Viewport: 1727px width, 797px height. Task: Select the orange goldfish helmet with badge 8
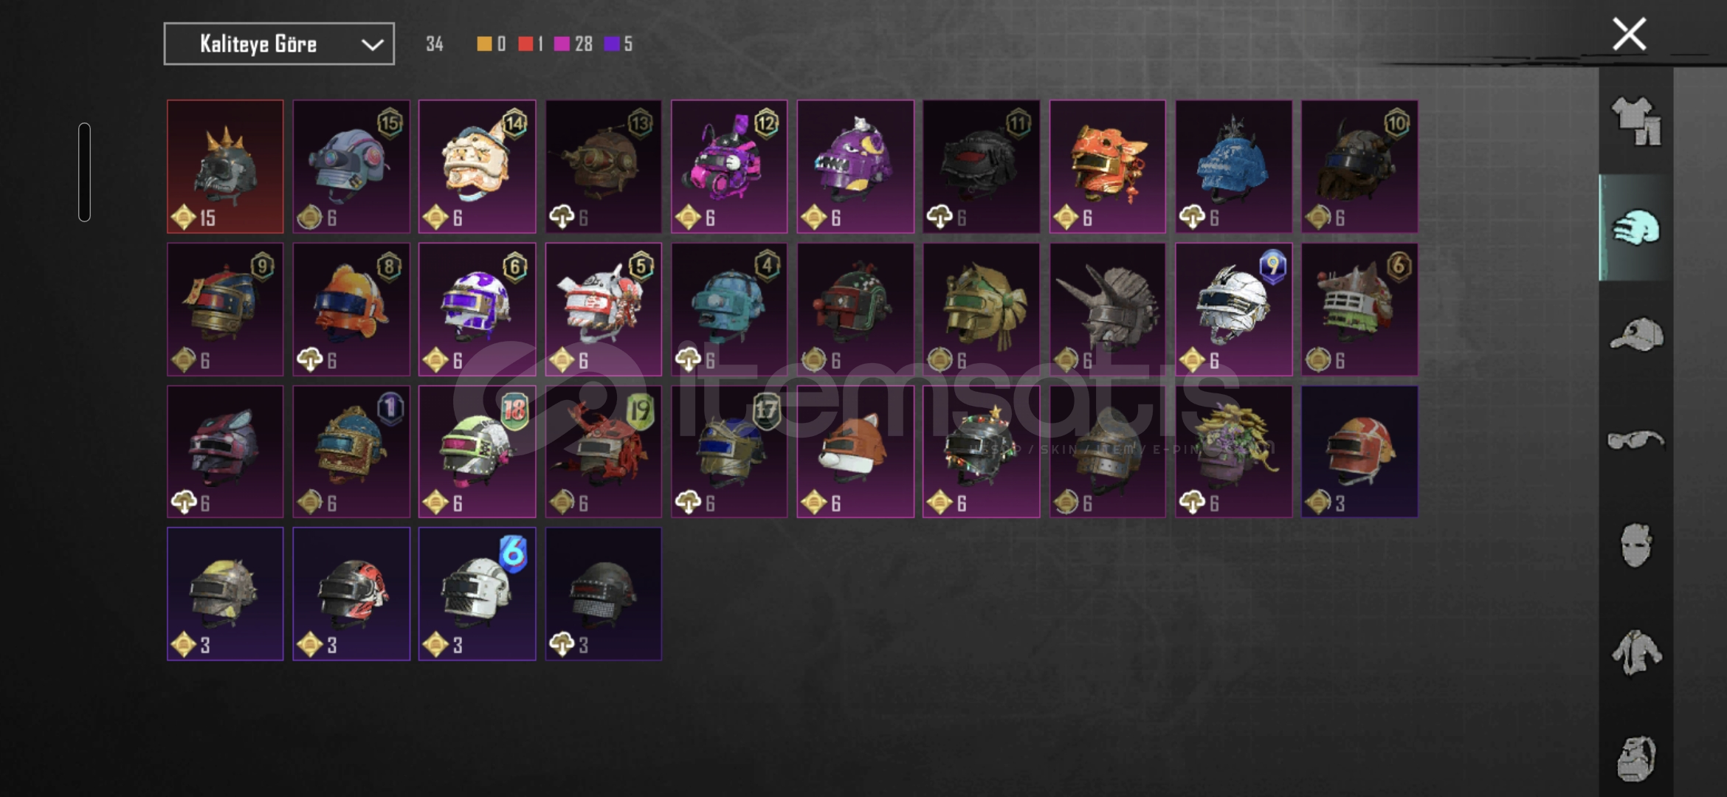[x=351, y=309]
